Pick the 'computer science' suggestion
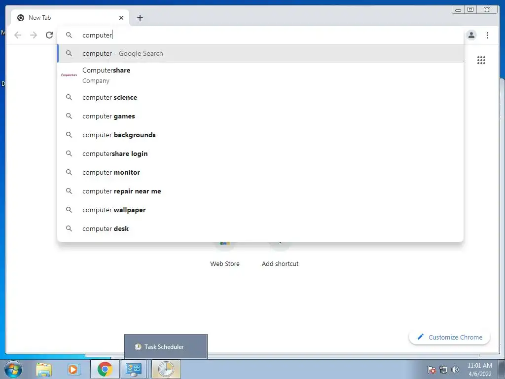The image size is (505, 379). click(260, 97)
